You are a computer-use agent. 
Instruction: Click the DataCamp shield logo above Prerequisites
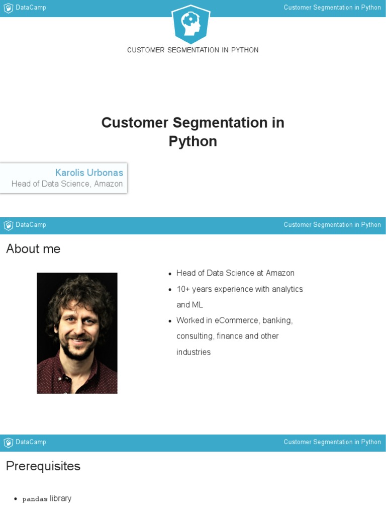point(8,443)
